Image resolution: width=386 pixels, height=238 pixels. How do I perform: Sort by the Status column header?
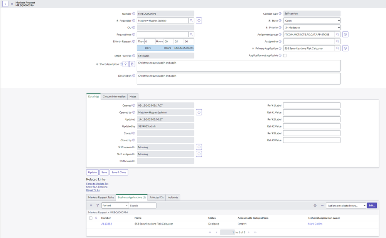point(212,218)
